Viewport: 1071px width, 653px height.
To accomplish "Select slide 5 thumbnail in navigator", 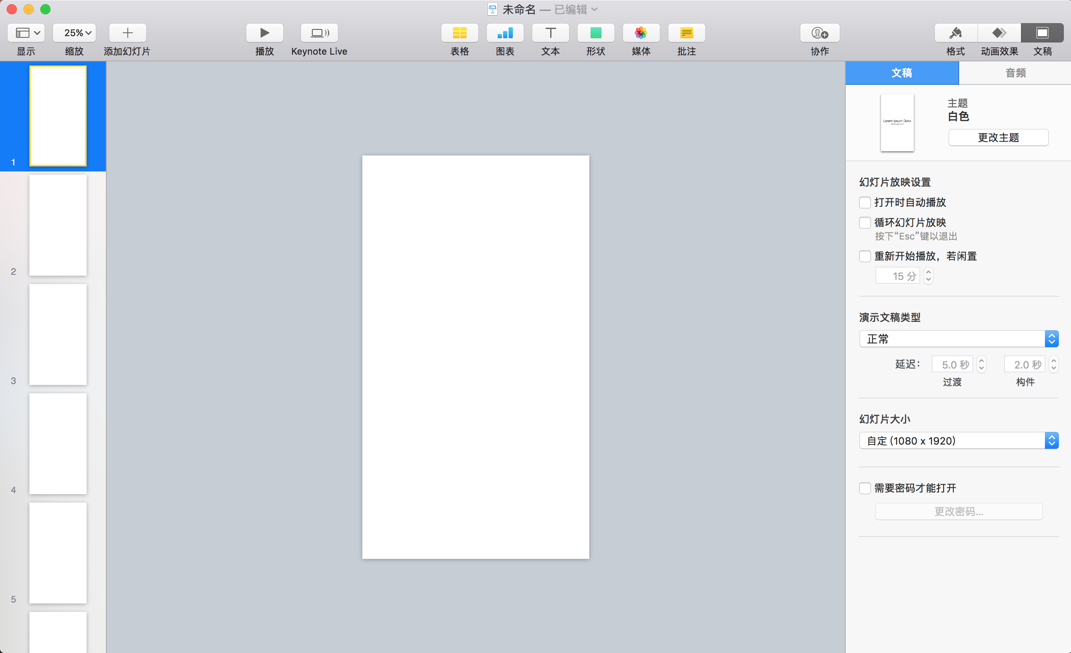I will [58, 553].
